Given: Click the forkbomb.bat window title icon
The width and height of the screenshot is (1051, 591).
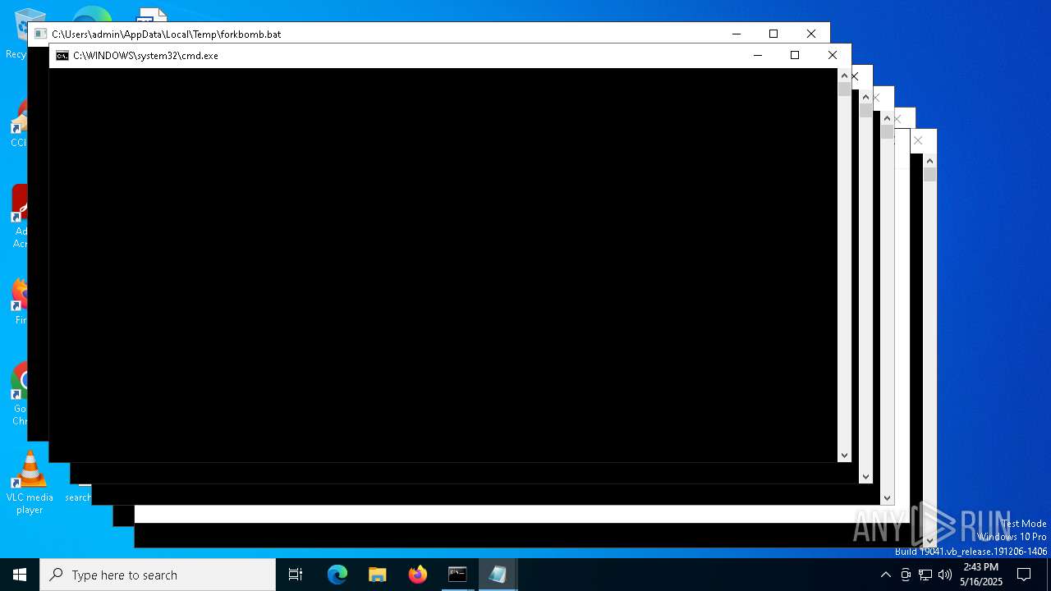Looking at the screenshot, I should point(40,34).
